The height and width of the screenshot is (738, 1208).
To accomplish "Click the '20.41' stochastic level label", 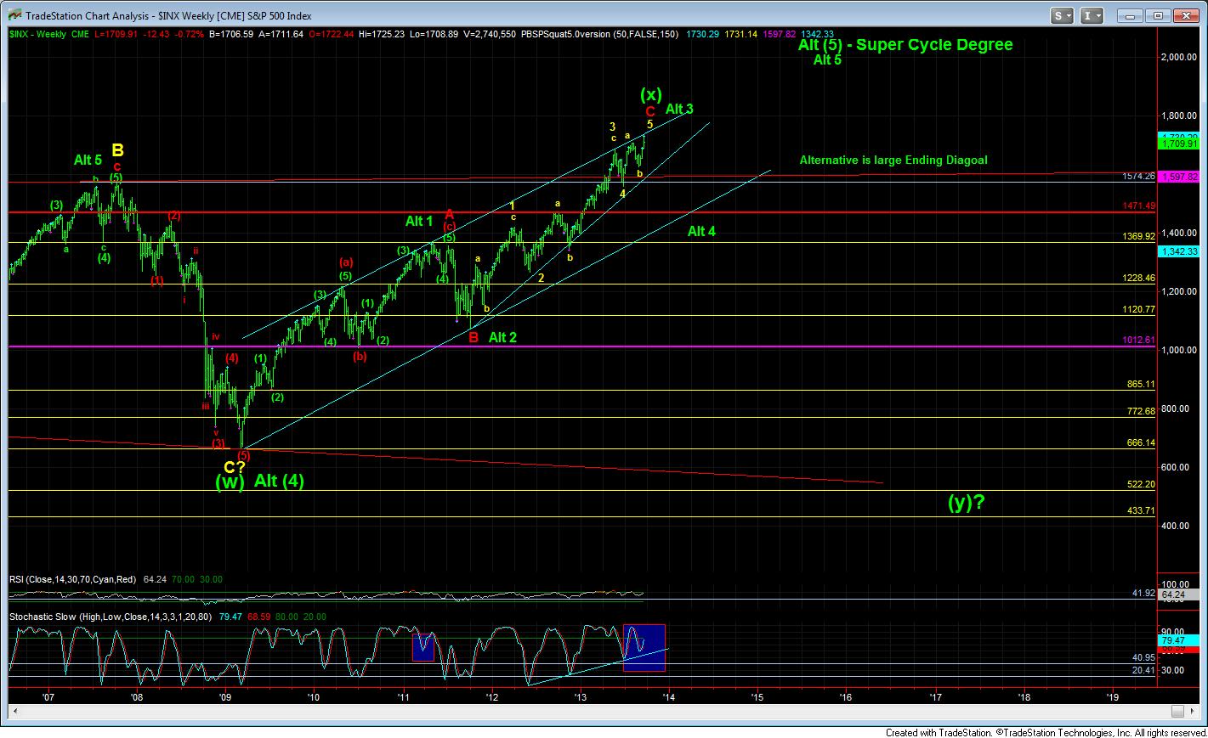I will pyautogui.click(x=1143, y=670).
